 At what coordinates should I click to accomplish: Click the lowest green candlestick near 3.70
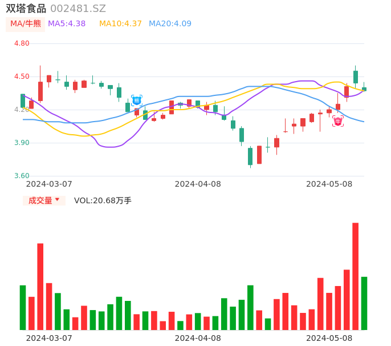250,156
